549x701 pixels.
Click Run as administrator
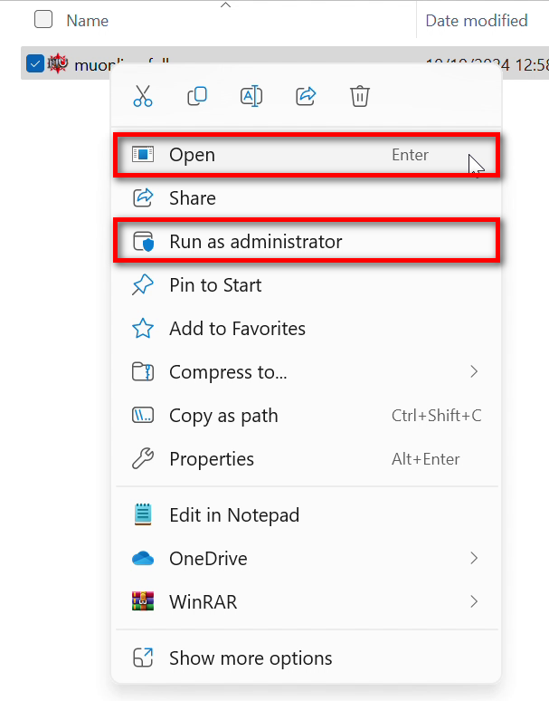point(255,242)
